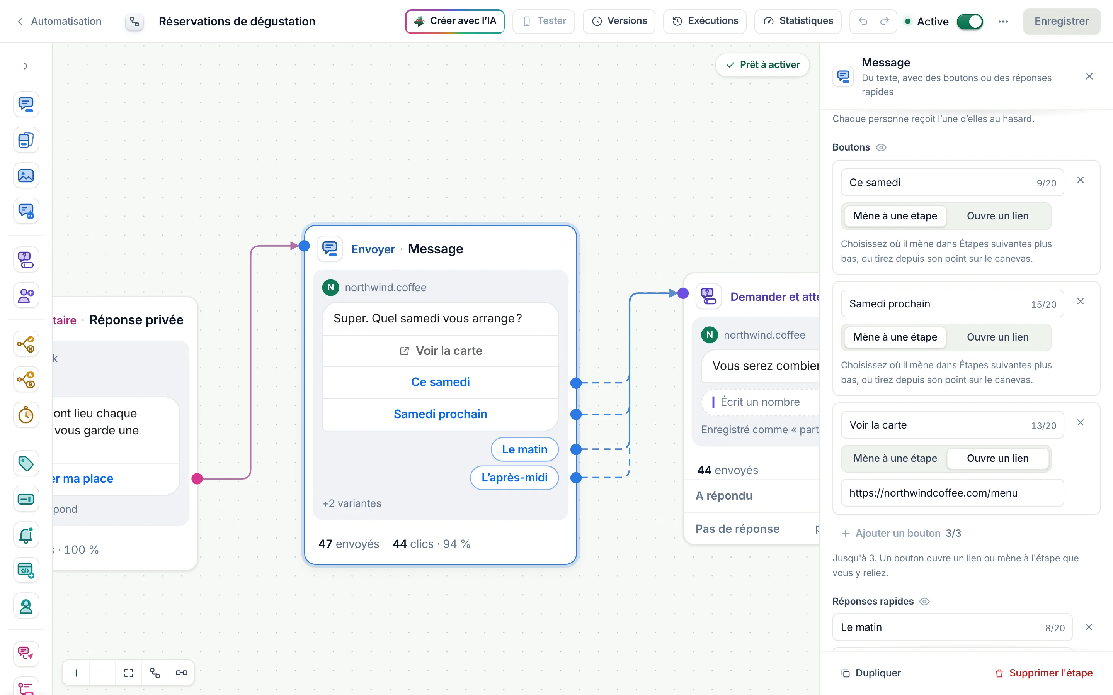Add the notification bell step
Image resolution: width=1113 pixels, height=695 pixels.
pyautogui.click(x=26, y=535)
